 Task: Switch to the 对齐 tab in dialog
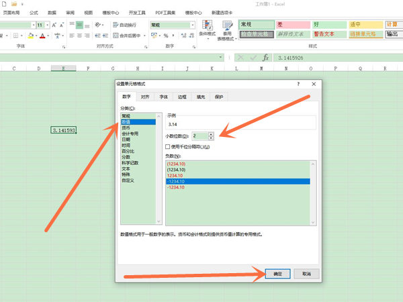pyautogui.click(x=145, y=97)
